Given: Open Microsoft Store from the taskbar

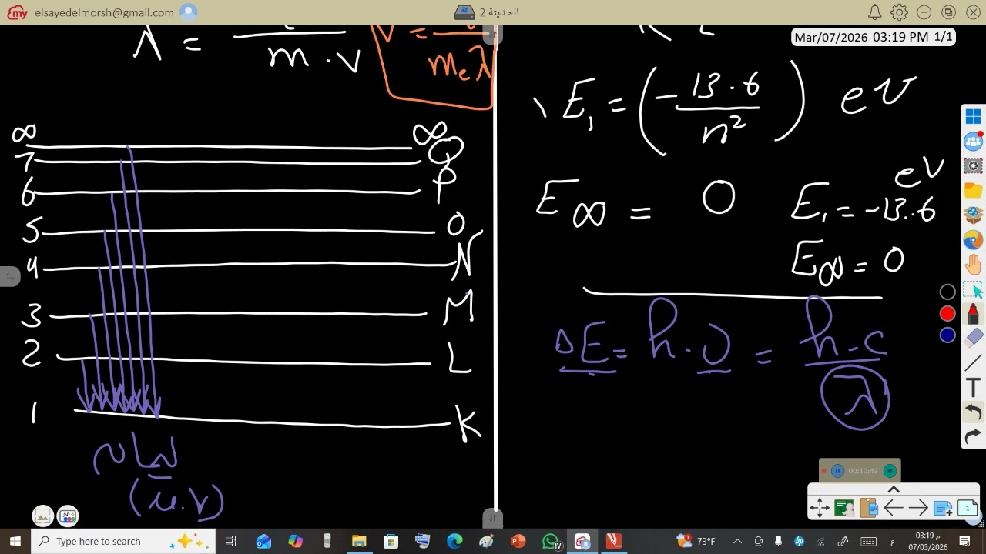Looking at the screenshot, I should (391, 541).
